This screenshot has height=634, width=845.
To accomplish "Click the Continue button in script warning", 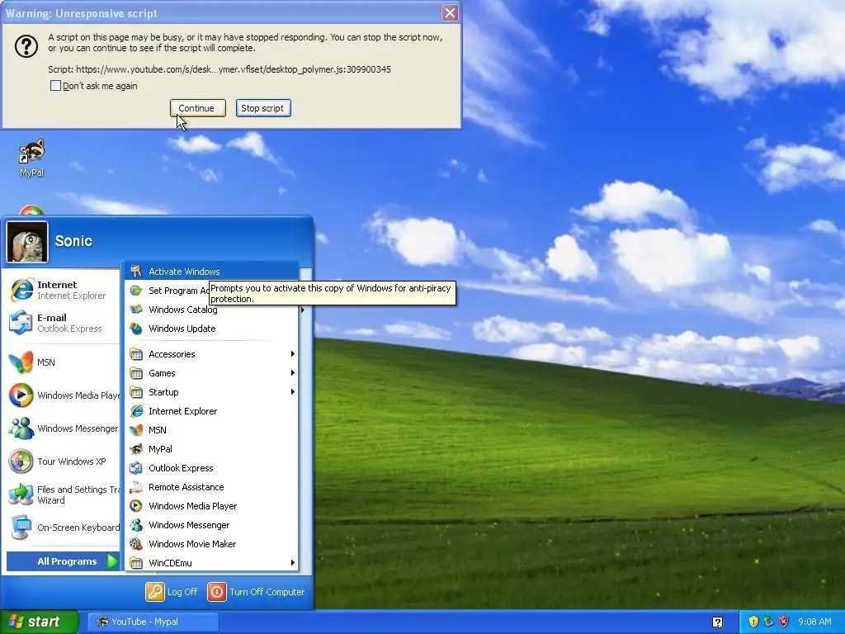I will click(197, 108).
